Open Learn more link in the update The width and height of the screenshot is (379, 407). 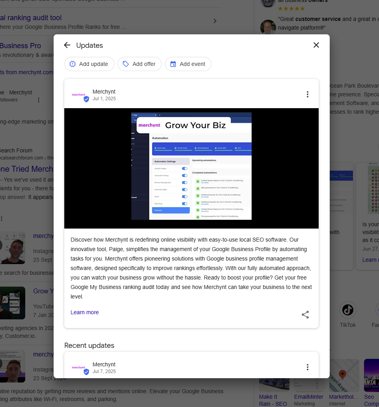pyautogui.click(x=84, y=312)
